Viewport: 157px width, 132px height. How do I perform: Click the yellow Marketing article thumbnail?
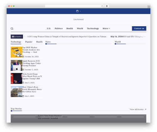click(x=16, y=52)
